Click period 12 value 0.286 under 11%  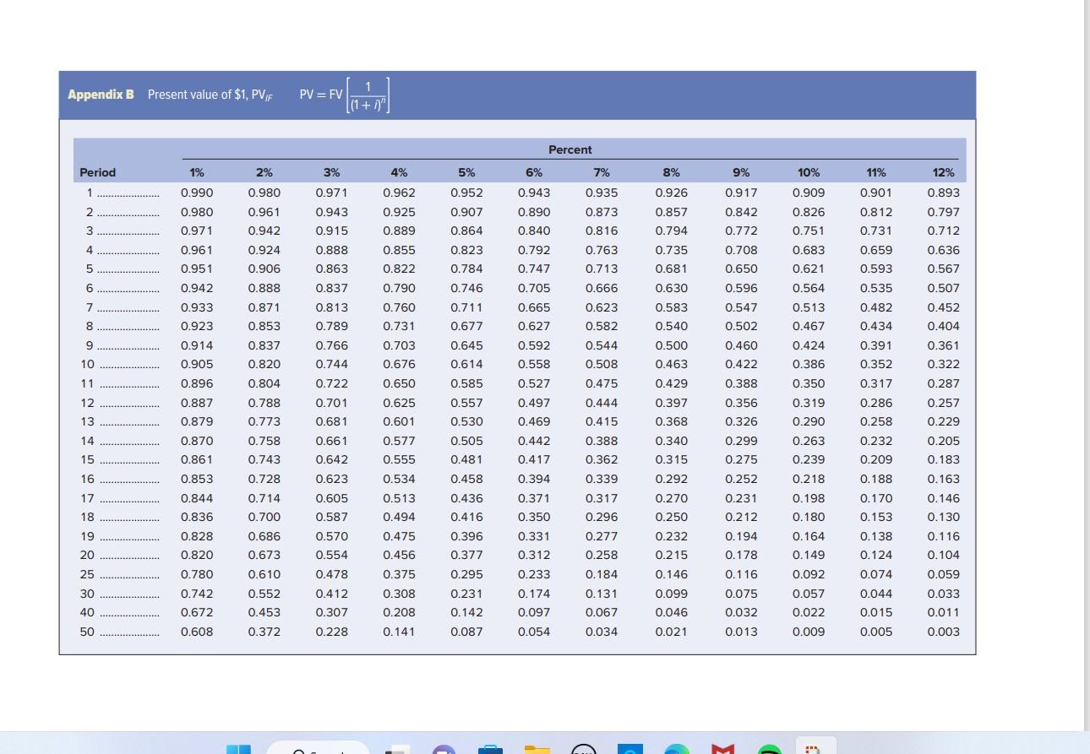point(876,403)
